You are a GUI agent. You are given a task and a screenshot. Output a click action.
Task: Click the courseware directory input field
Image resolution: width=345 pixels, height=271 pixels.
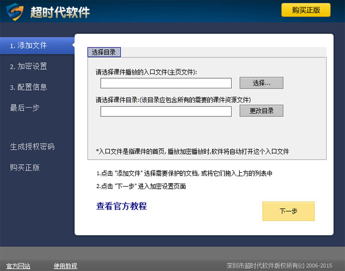tap(166, 111)
